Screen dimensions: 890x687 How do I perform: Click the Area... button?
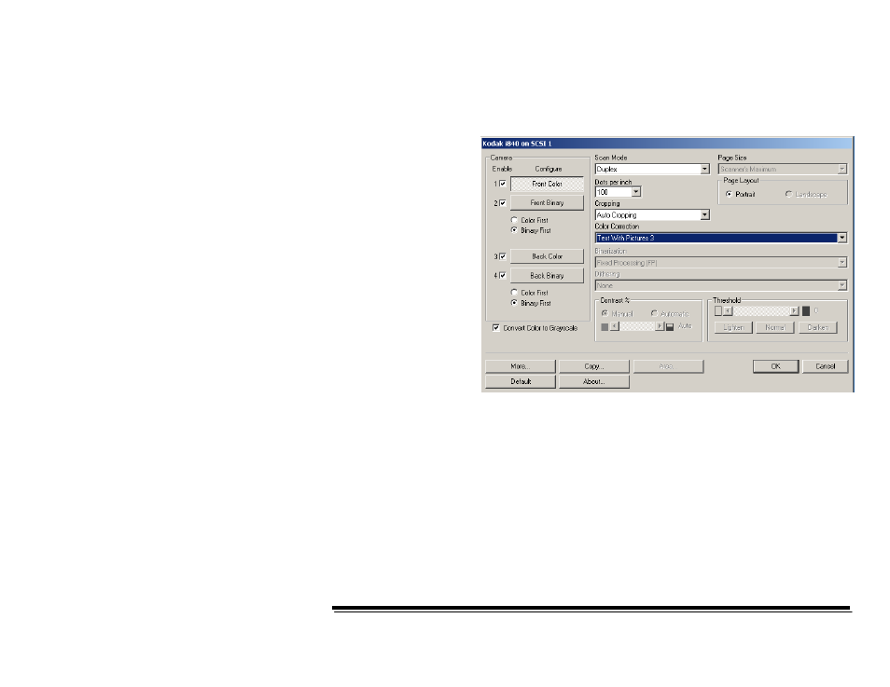point(668,366)
